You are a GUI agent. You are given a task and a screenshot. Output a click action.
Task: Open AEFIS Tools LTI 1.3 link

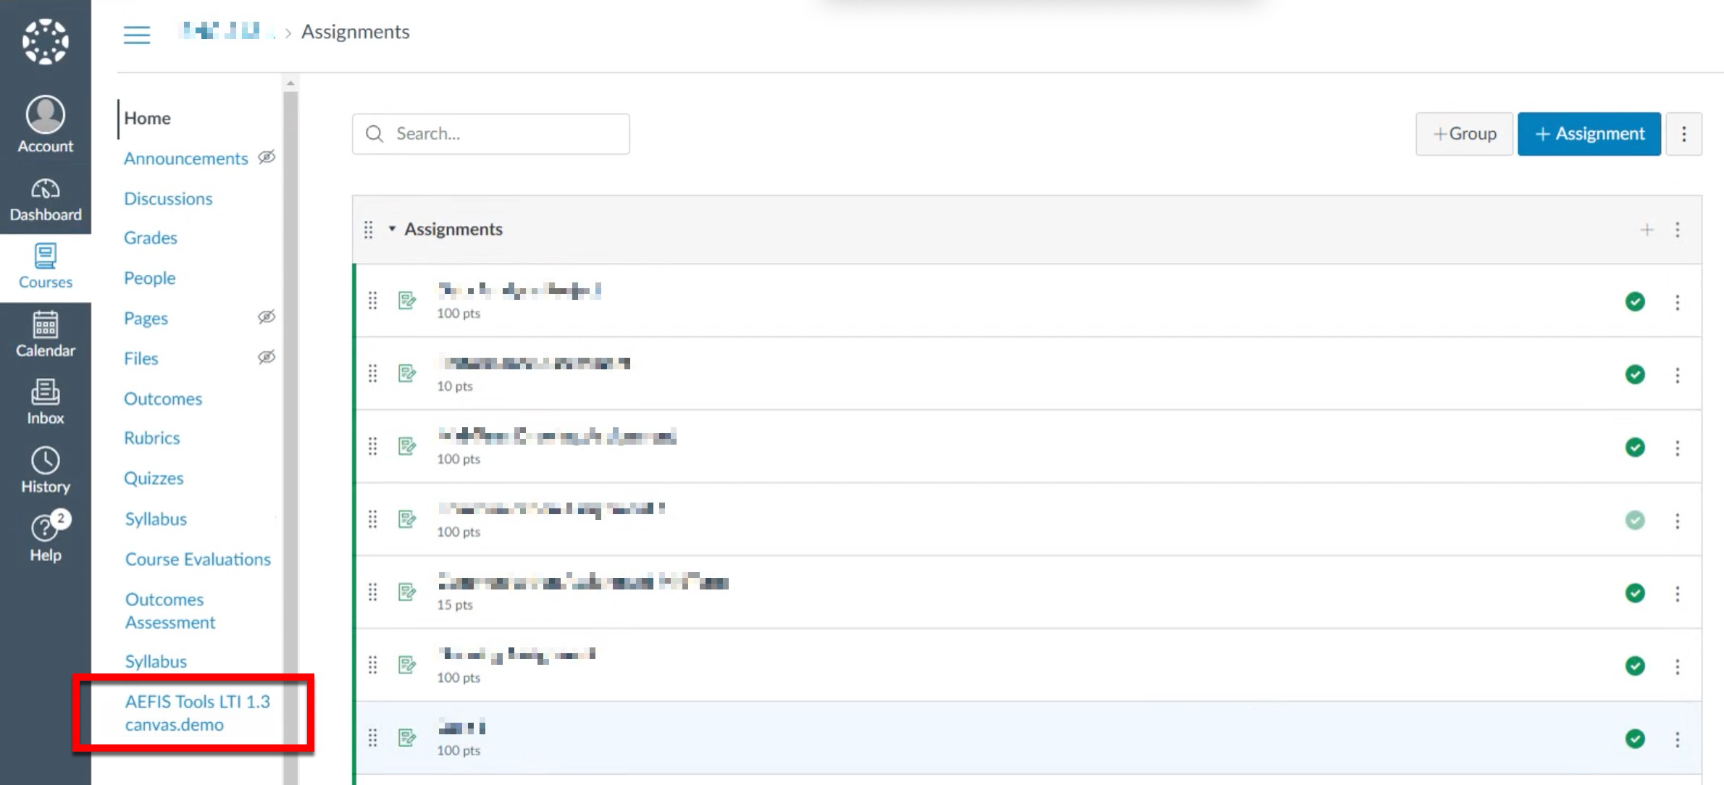[197, 713]
